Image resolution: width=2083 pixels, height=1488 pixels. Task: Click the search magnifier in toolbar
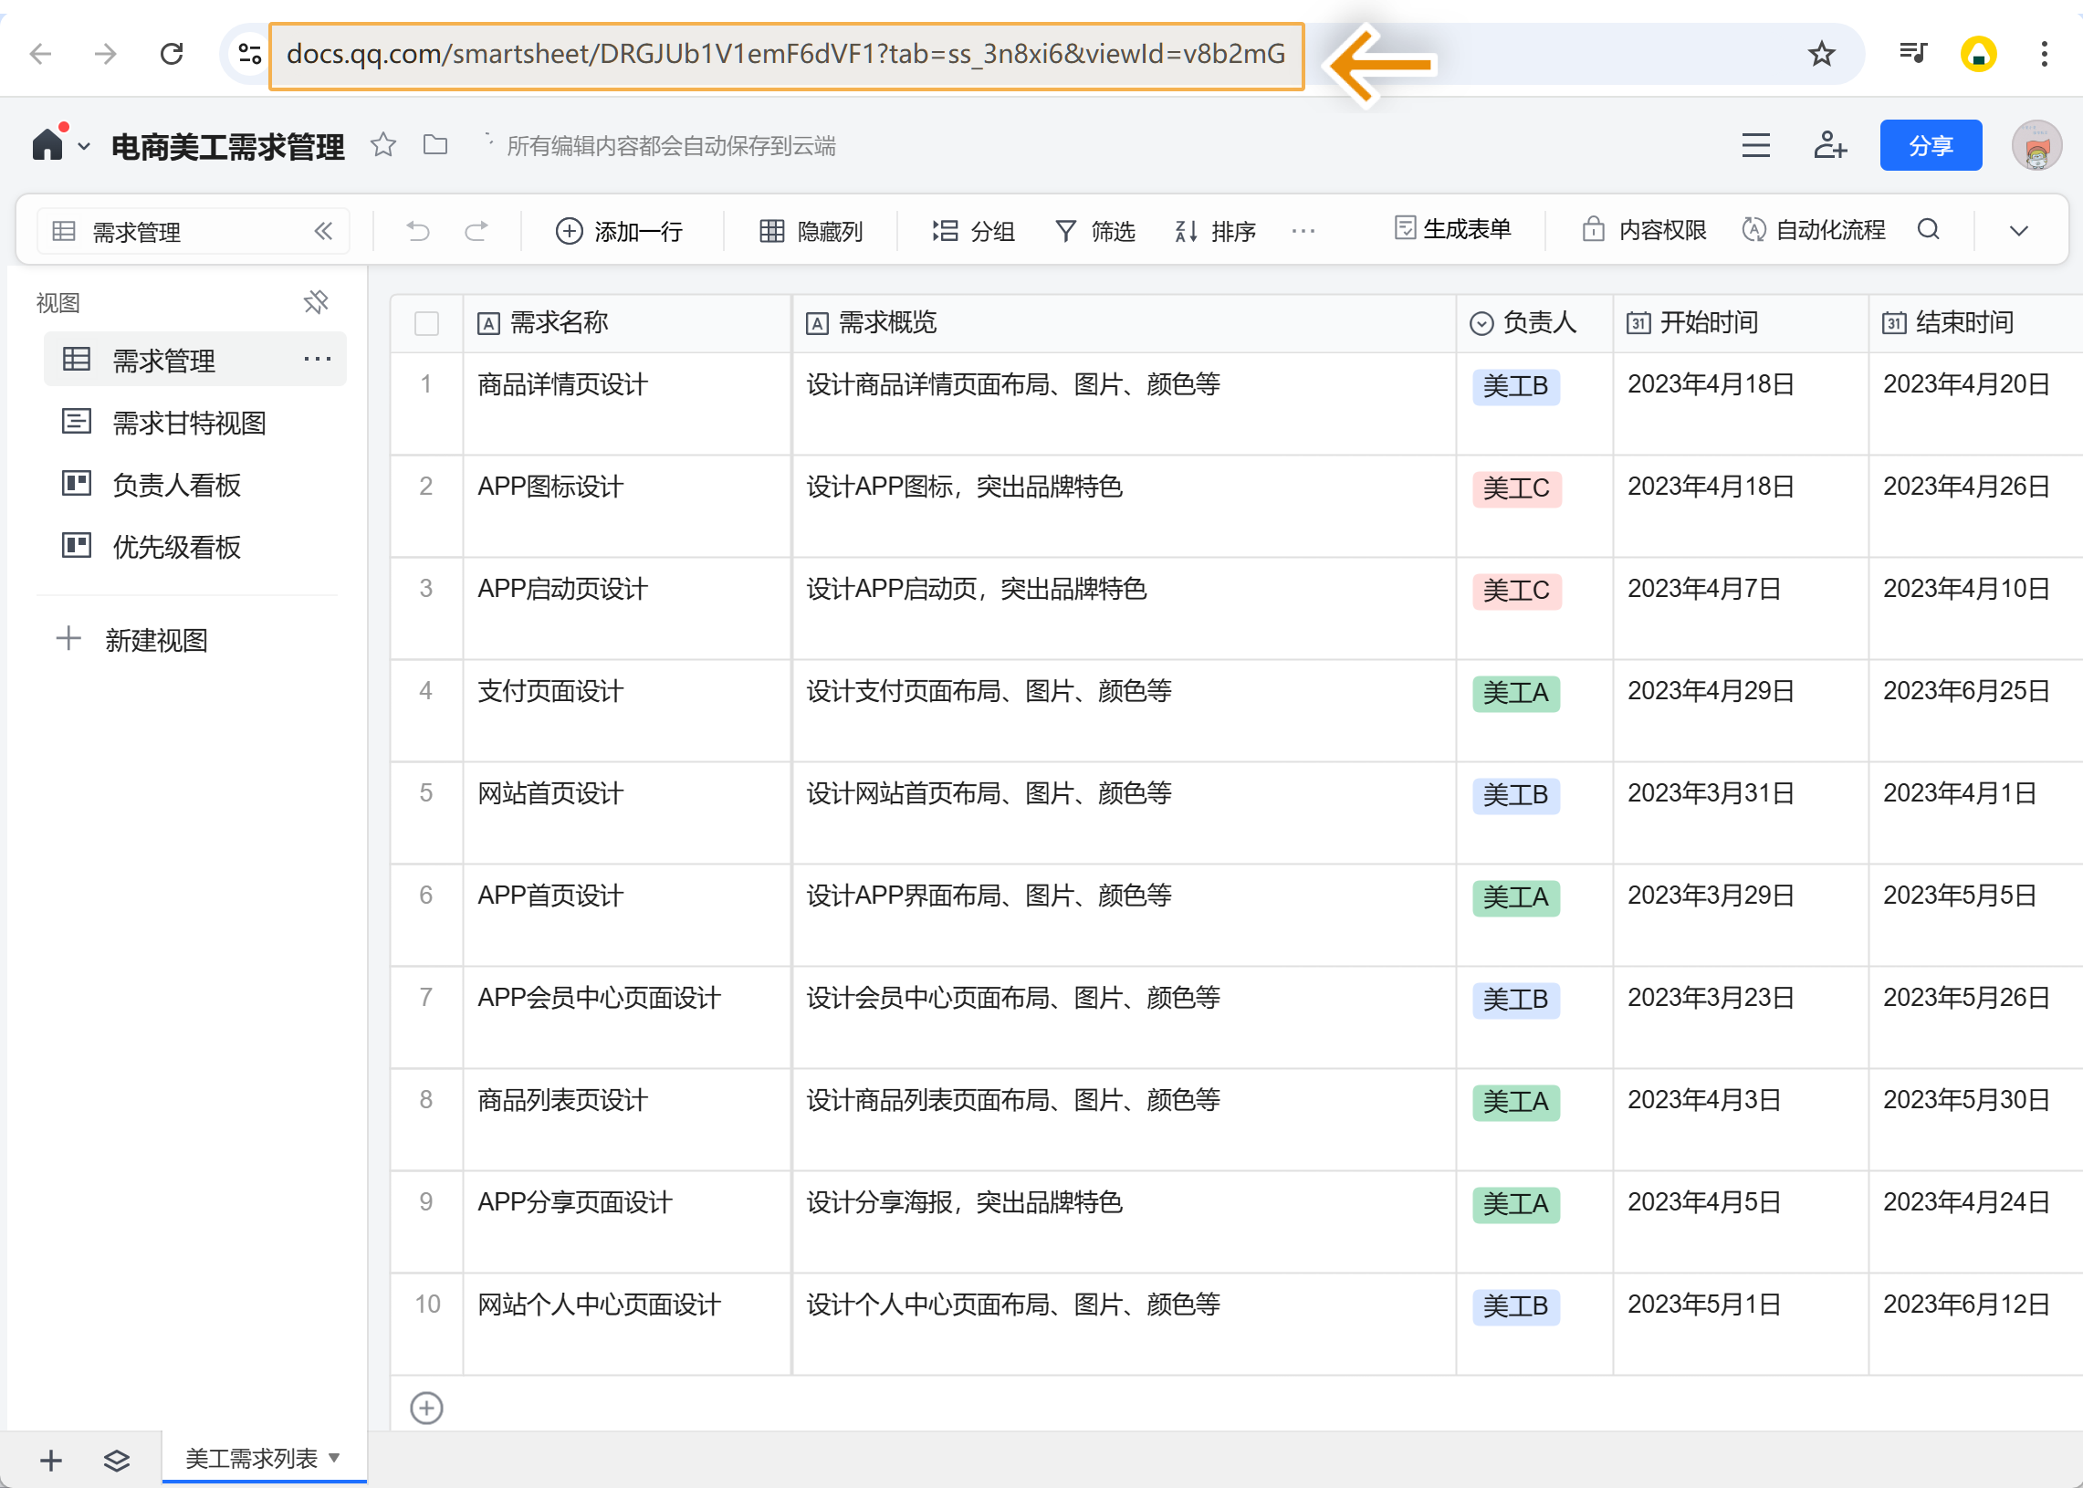point(1928,229)
